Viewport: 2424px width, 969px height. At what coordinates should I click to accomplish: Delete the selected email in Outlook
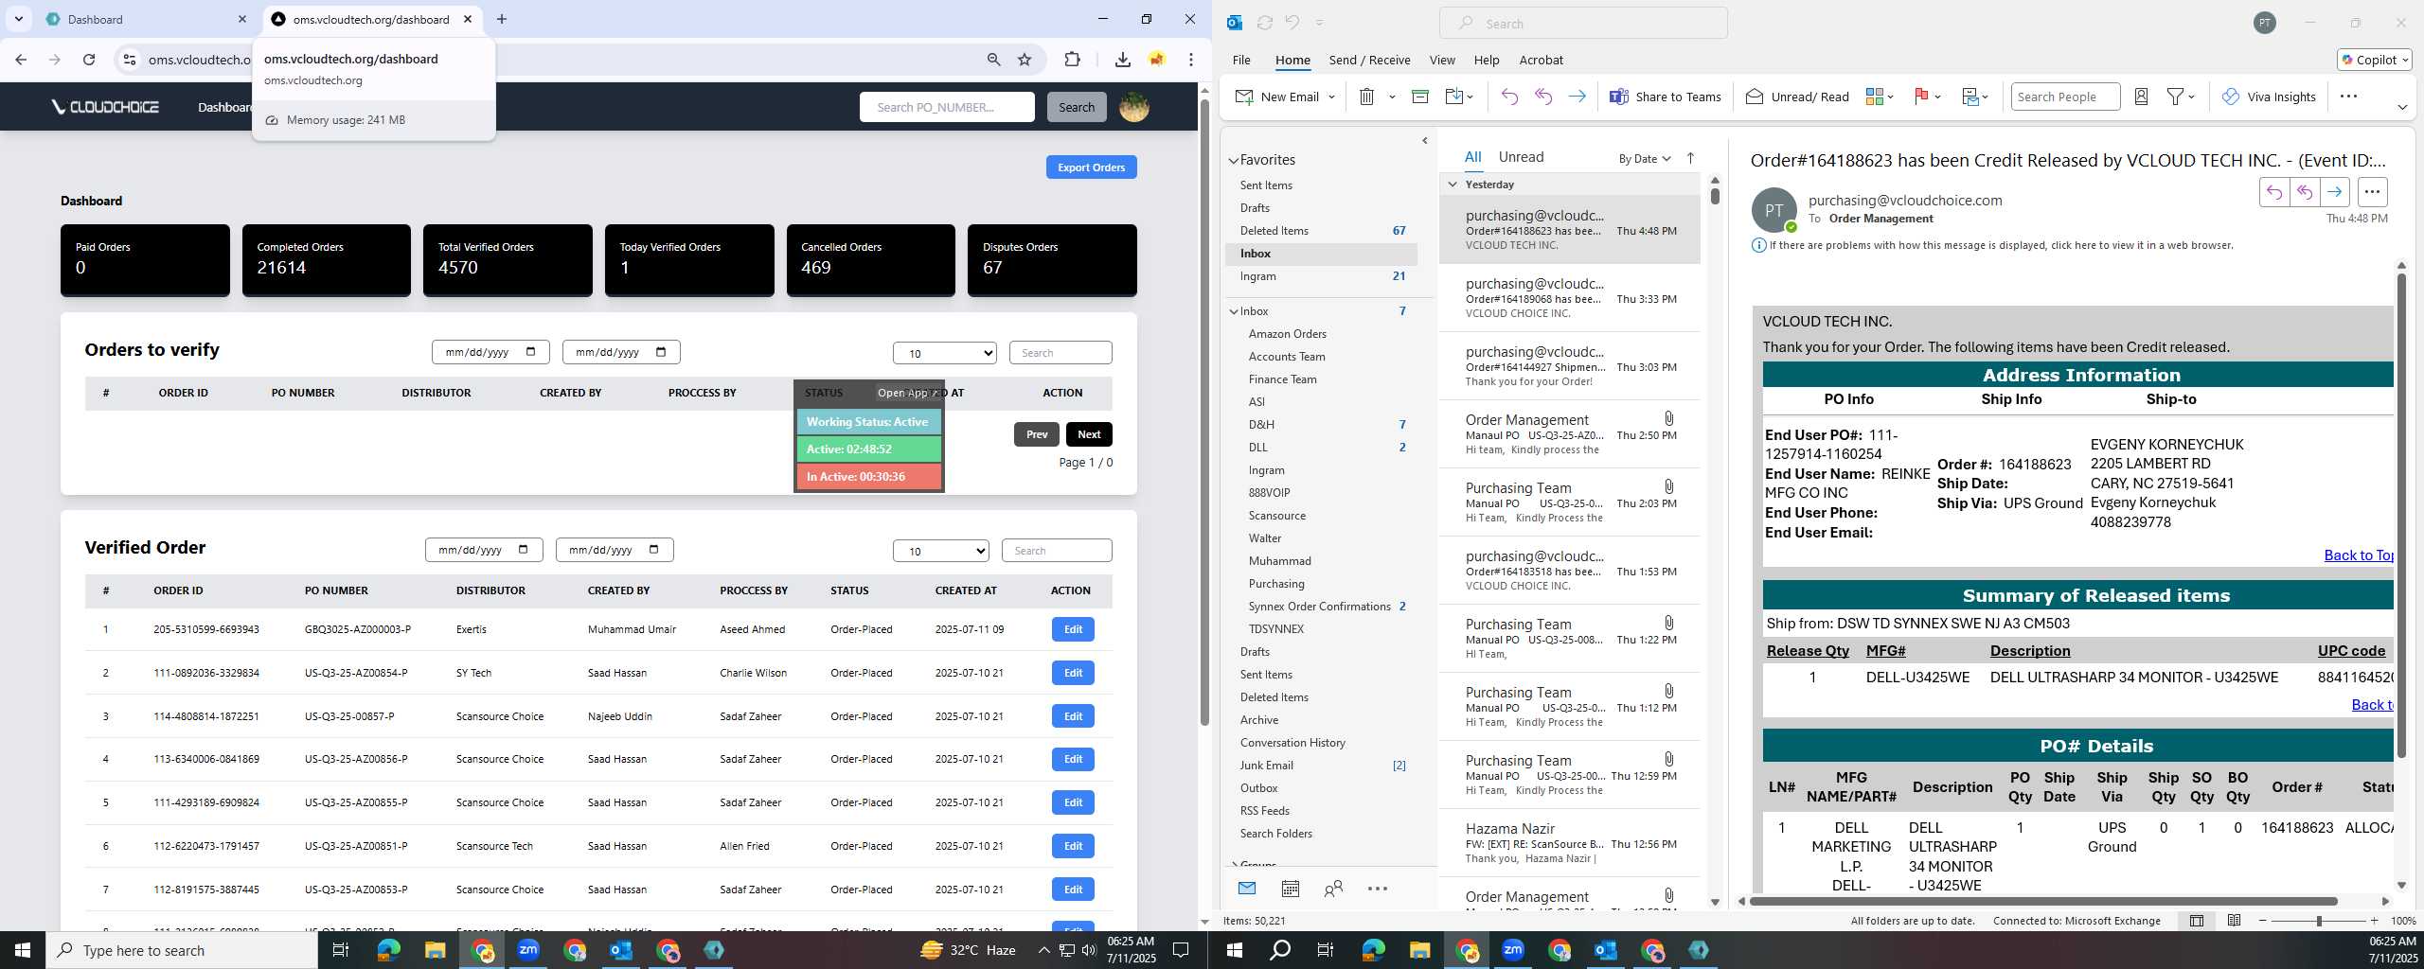point(1366,97)
